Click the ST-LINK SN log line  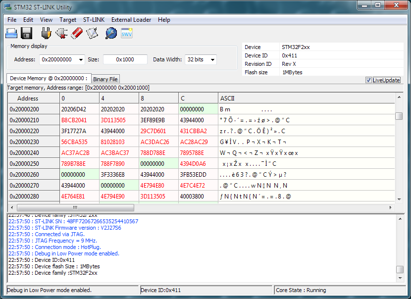[73, 221]
